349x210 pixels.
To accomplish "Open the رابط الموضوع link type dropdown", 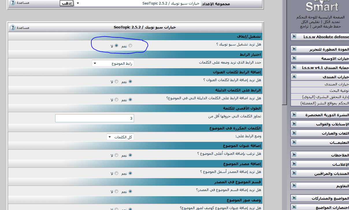I will [113, 63].
